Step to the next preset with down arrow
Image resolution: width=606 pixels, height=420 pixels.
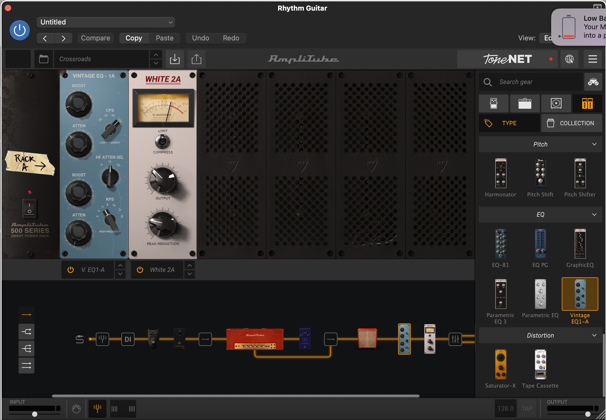pyautogui.click(x=156, y=63)
